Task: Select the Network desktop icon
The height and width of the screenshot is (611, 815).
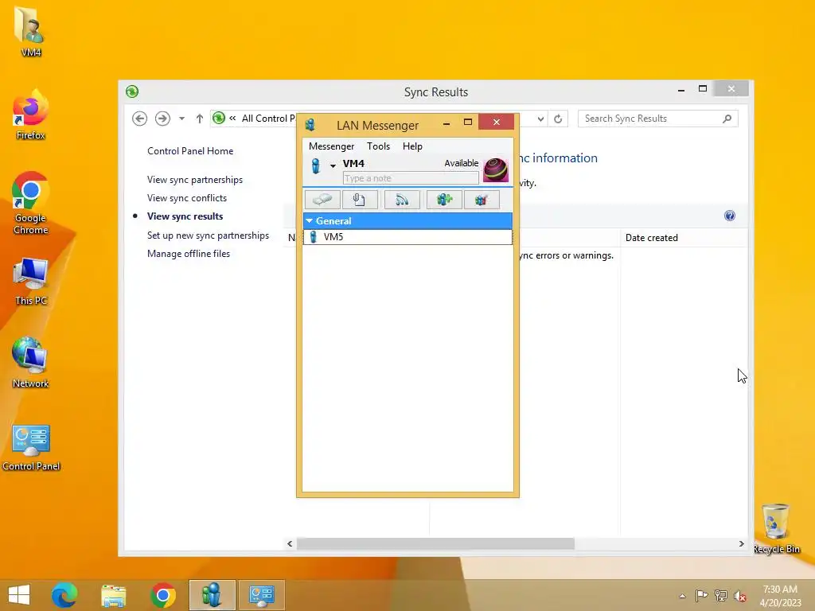Action: (x=30, y=363)
